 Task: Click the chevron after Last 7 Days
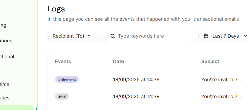pos(245,36)
